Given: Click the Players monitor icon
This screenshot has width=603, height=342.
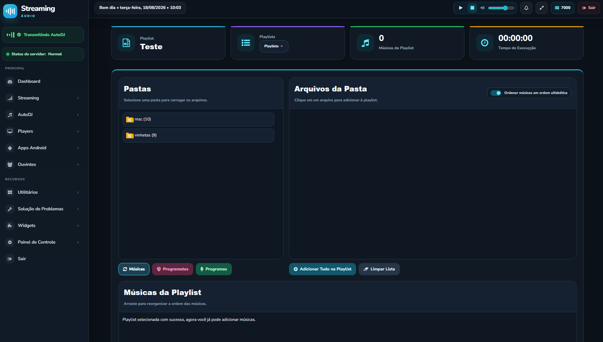Looking at the screenshot, I should coord(10,131).
